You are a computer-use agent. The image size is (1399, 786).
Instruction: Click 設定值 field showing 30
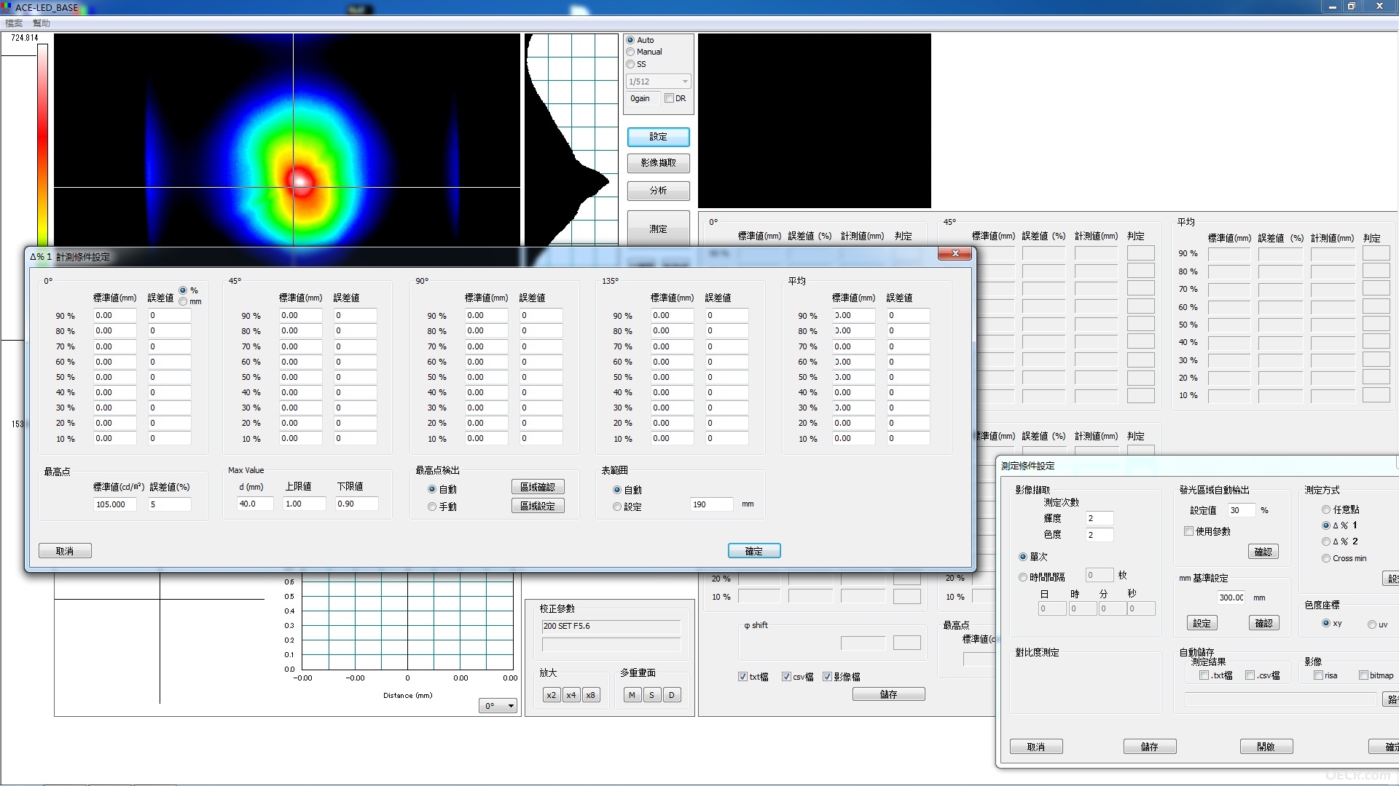[1242, 510]
